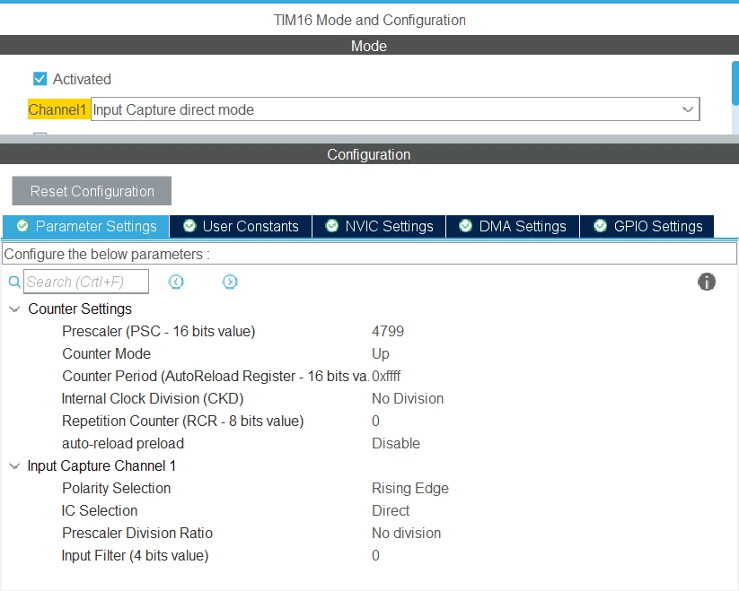This screenshot has height=591, width=739.
Task: Collapse the Counter Settings group
Action: [14, 309]
